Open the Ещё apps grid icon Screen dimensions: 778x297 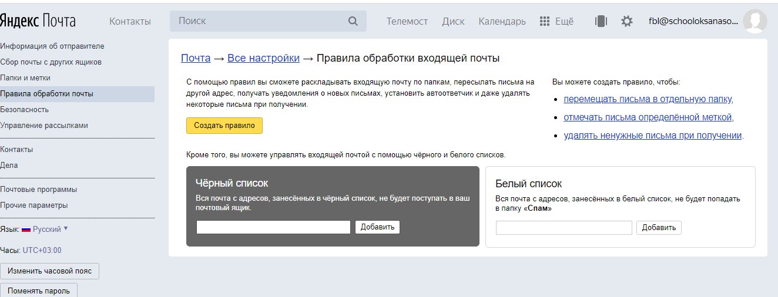545,21
